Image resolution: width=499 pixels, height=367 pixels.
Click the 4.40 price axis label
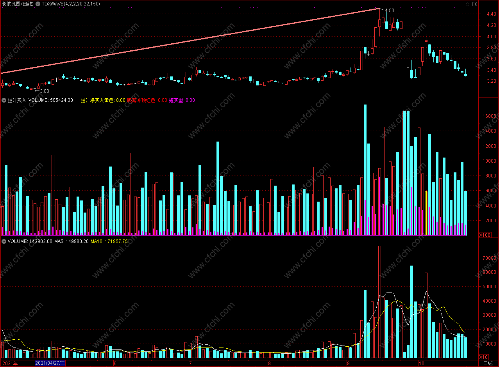492,14
